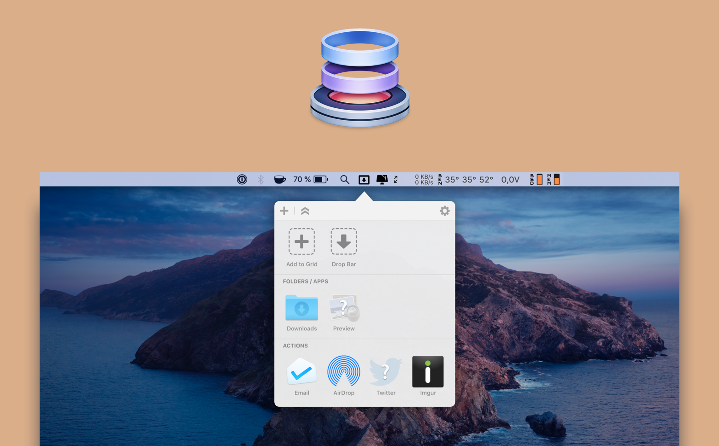Select the Drop Bar target
This screenshot has width=719, height=446.
[344, 247]
